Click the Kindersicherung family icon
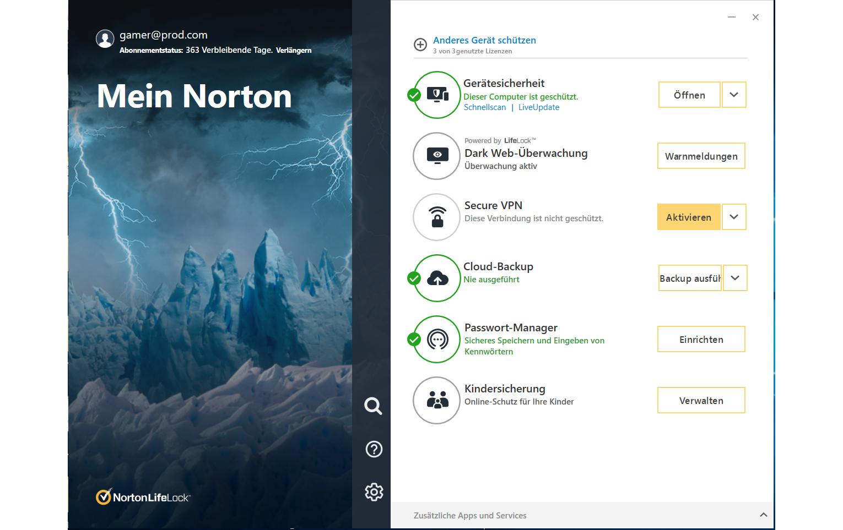843x530 pixels. point(436,400)
